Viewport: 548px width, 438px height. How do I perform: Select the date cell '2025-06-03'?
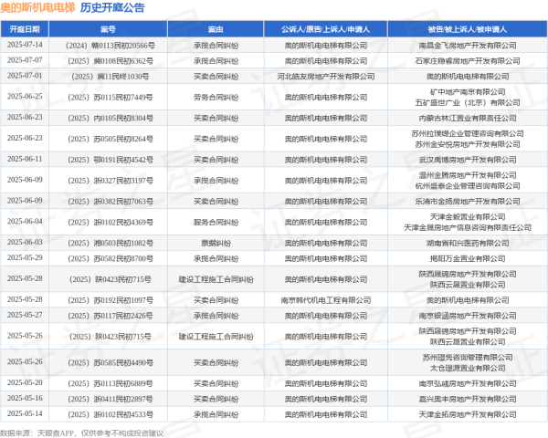click(25, 243)
